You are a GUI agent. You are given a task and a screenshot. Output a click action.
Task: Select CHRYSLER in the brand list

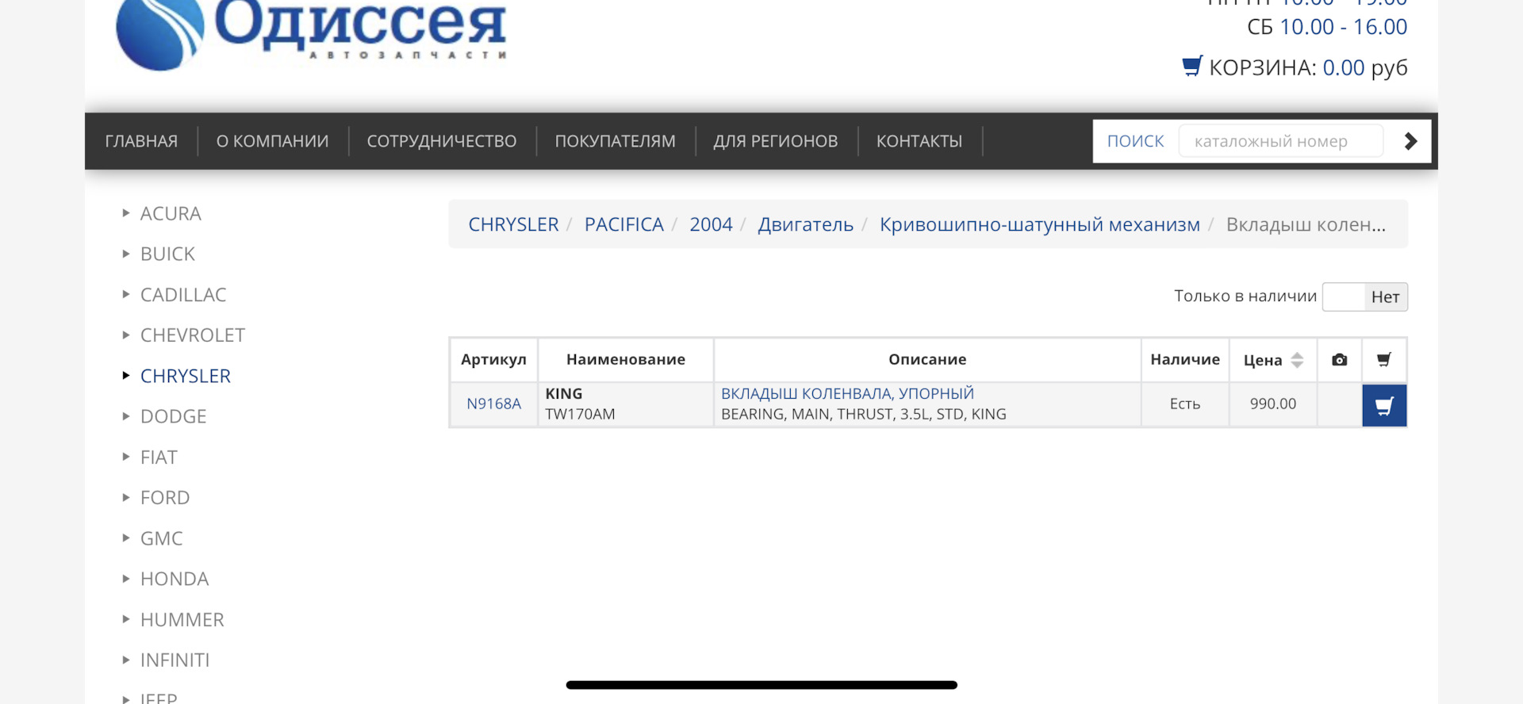(x=186, y=376)
